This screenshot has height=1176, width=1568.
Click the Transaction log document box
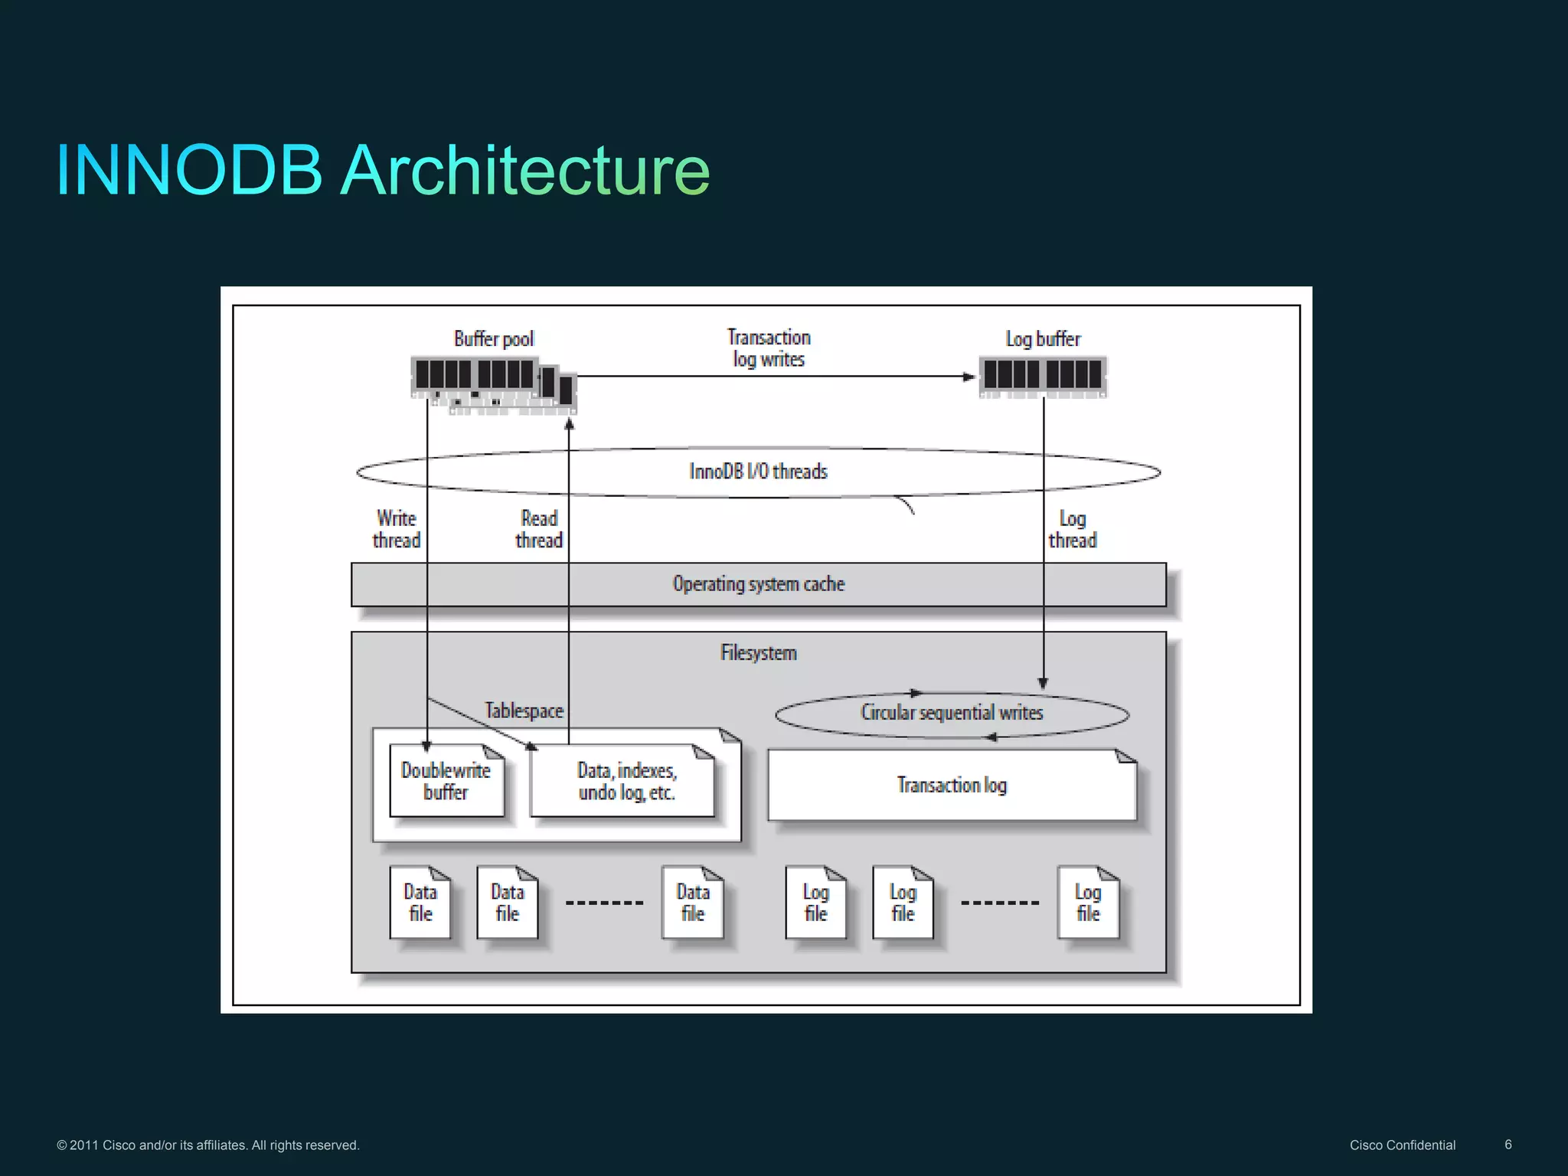(952, 786)
